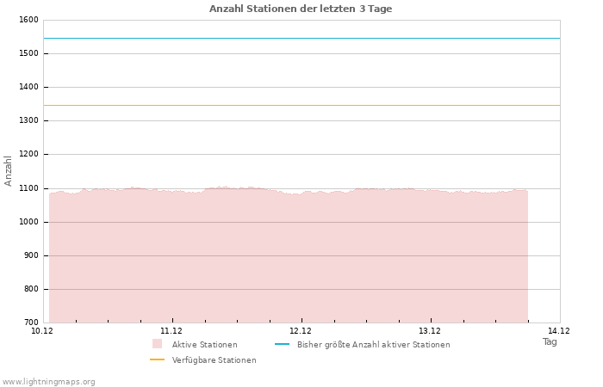Select the 10.12 date tick label
603x387 pixels.
pyautogui.click(x=42, y=331)
